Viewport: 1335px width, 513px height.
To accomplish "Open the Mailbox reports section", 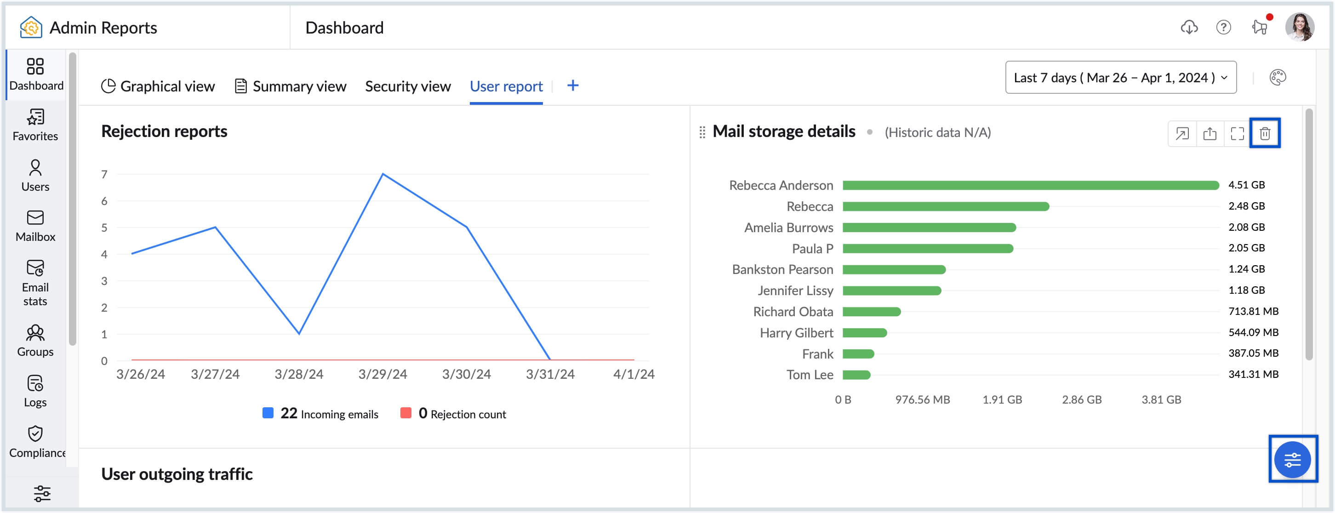I will (35, 226).
